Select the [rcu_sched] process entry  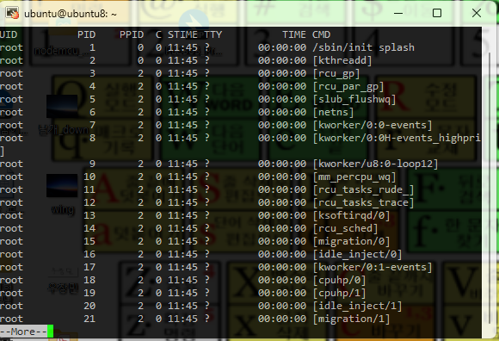[345, 228]
